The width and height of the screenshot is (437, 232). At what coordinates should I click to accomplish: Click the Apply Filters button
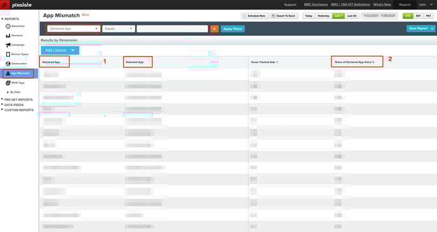point(232,29)
